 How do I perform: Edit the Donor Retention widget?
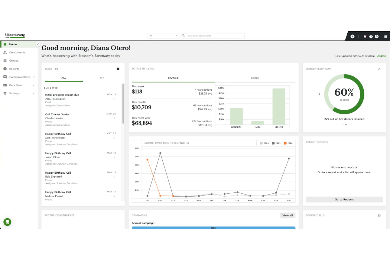click(379, 69)
